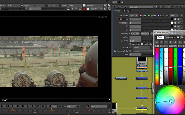Toggle the green channel checkbox
The width and height of the screenshot is (185, 115).
click(x=149, y=16)
